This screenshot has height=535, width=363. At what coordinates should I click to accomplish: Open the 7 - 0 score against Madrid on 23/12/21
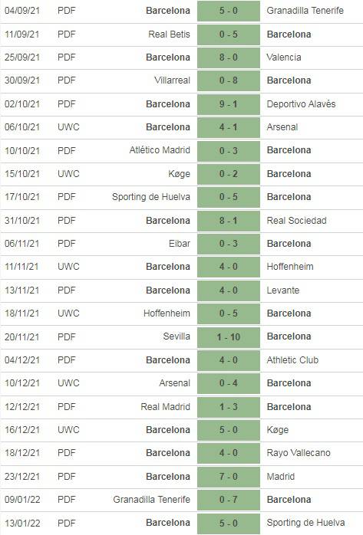pyautogui.click(x=229, y=477)
